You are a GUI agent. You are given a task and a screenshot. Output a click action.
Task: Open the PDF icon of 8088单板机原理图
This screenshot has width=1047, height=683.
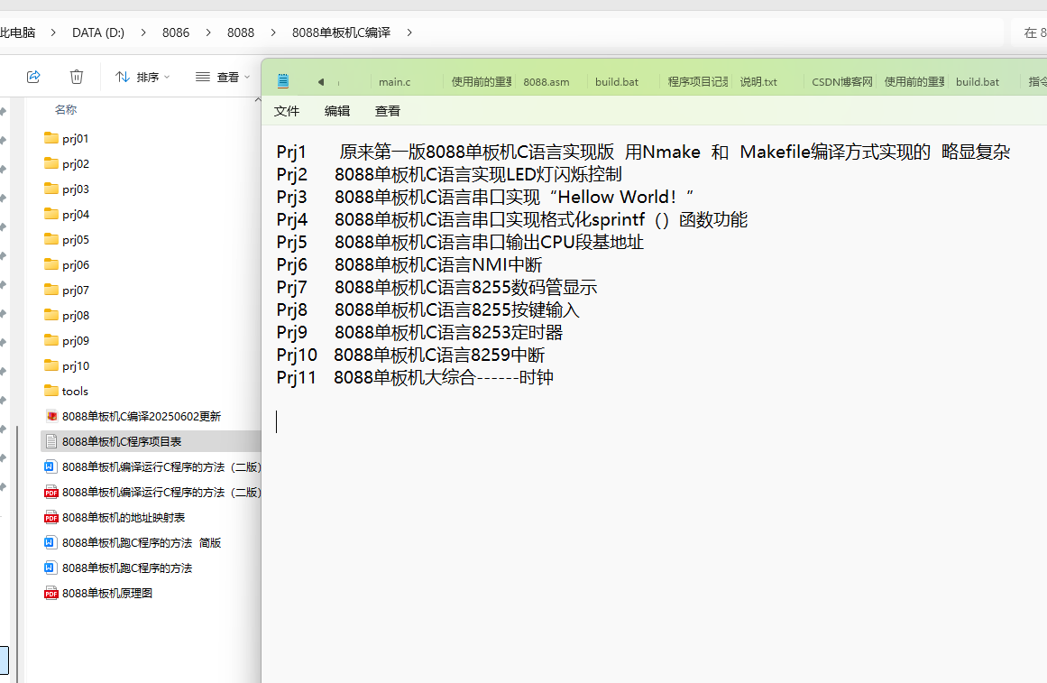pos(51,593)
